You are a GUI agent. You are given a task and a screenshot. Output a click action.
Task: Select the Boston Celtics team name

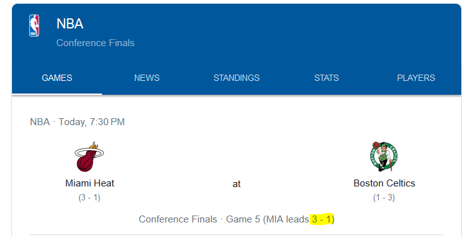(385, 183)
